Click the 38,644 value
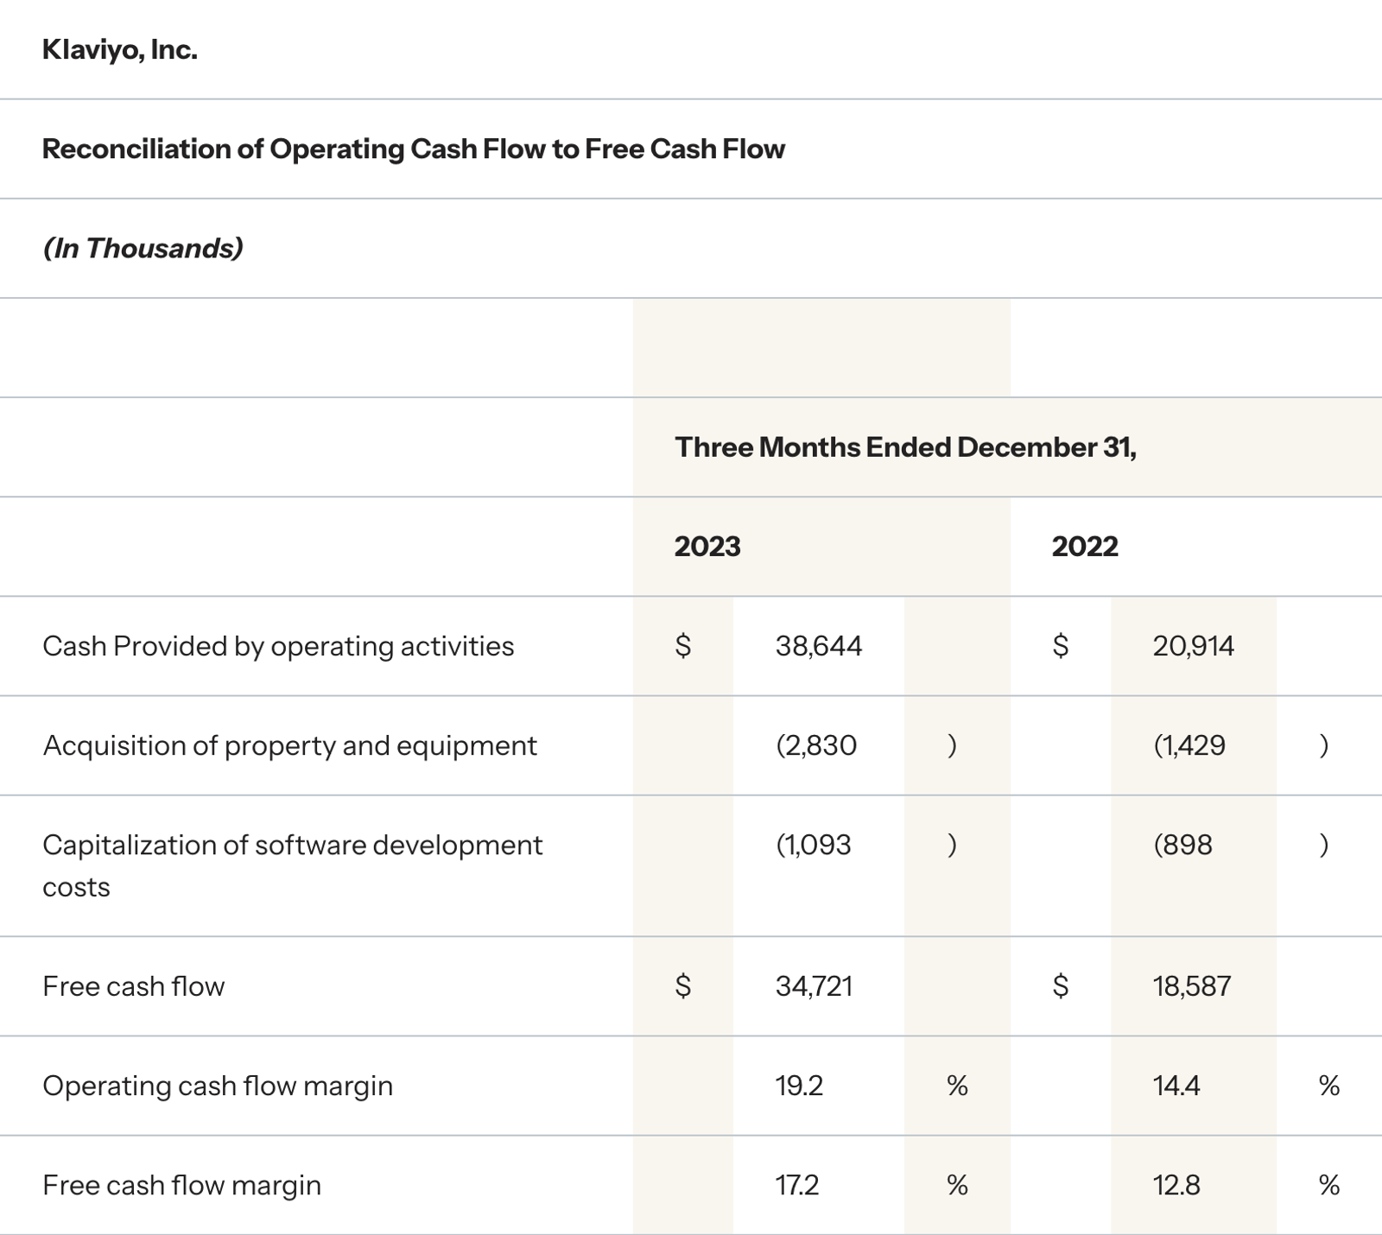 pyautogui.click(x=819, y=646)
